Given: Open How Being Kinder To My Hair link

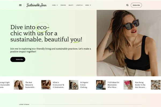Looking at the screenshot, I should [x=140, y=85].
